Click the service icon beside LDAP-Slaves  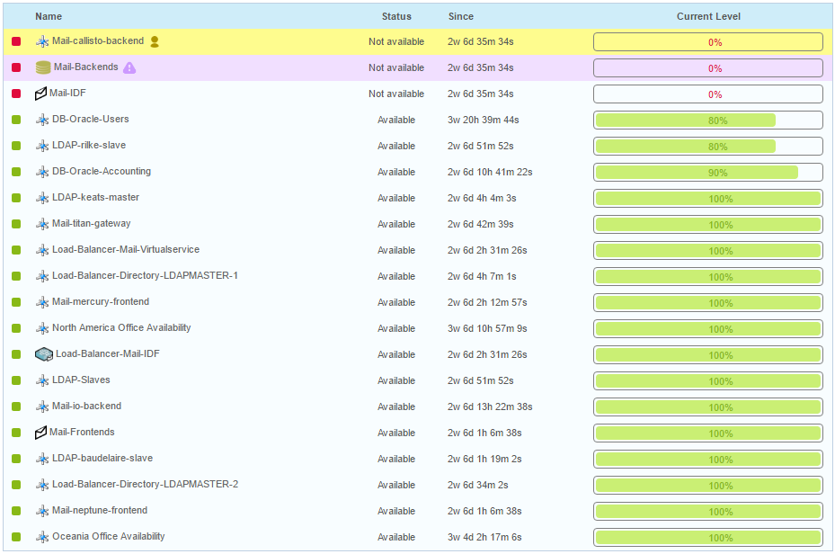point(41,380)
